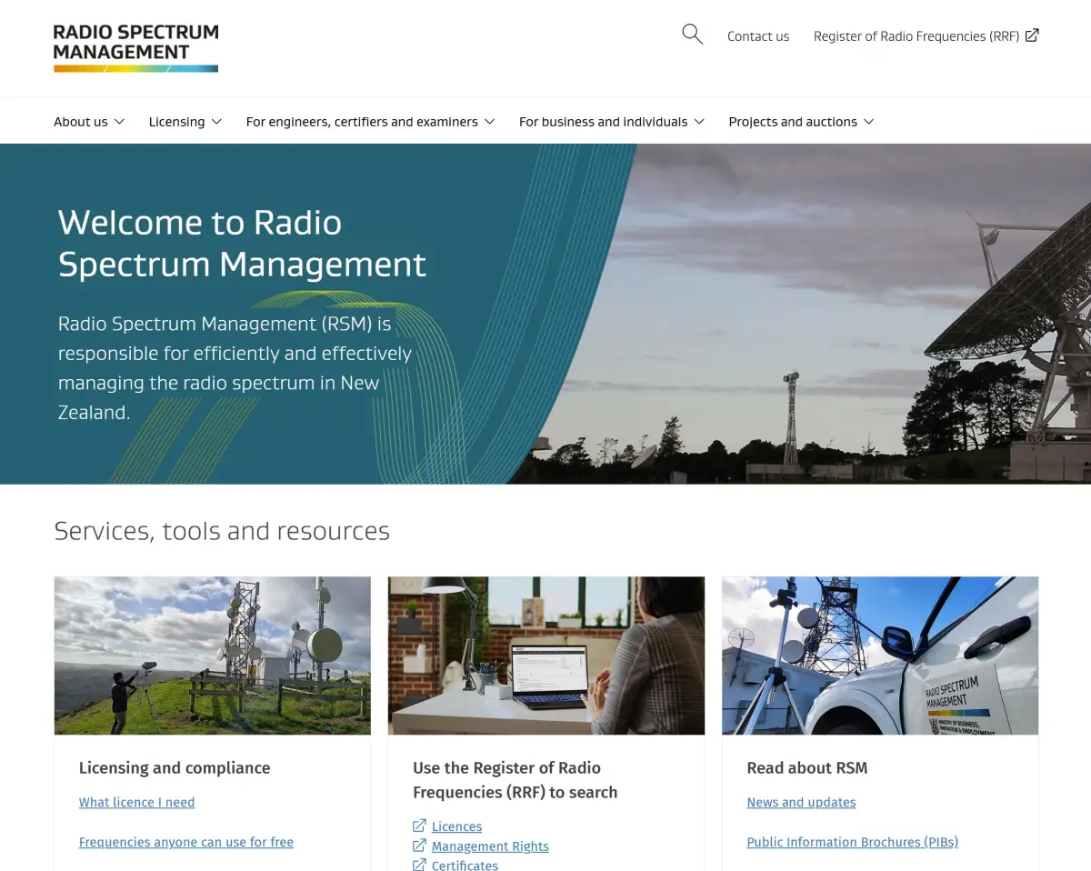Expand the Licensing dropdown
The width and height of the screenshot is (1091, 871).
185,121
